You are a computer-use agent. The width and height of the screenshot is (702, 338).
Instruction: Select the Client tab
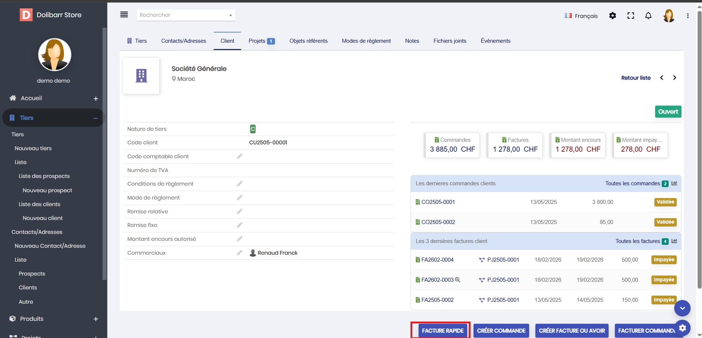coord(227,41)
